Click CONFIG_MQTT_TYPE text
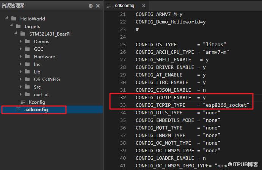 click(x=159, y=128)
